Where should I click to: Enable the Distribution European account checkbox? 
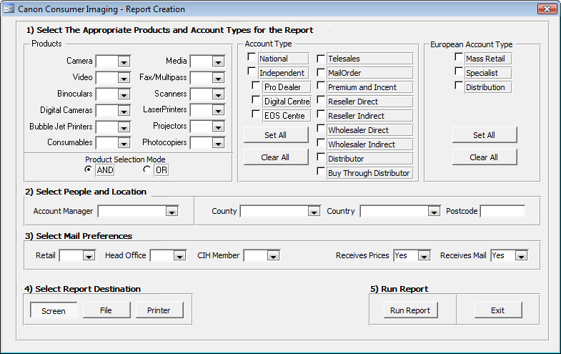[x=459, y=86]
